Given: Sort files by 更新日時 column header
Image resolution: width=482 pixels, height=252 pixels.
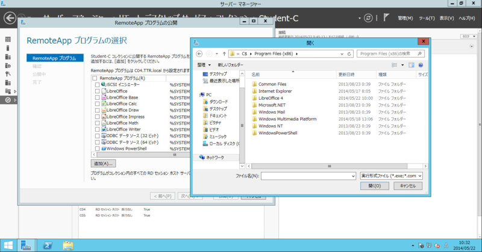Looking at the screenshot, I should [x=356, y=75].
